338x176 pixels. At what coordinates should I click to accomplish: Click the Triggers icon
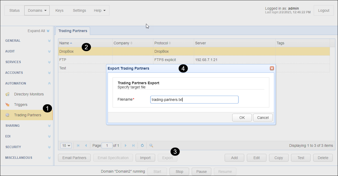coord(8,105)
